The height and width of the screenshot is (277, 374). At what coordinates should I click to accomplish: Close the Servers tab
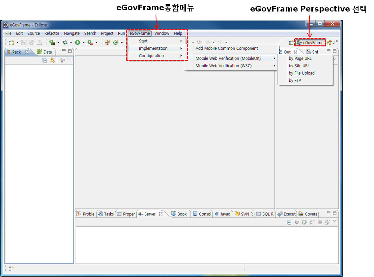(161, 214)
